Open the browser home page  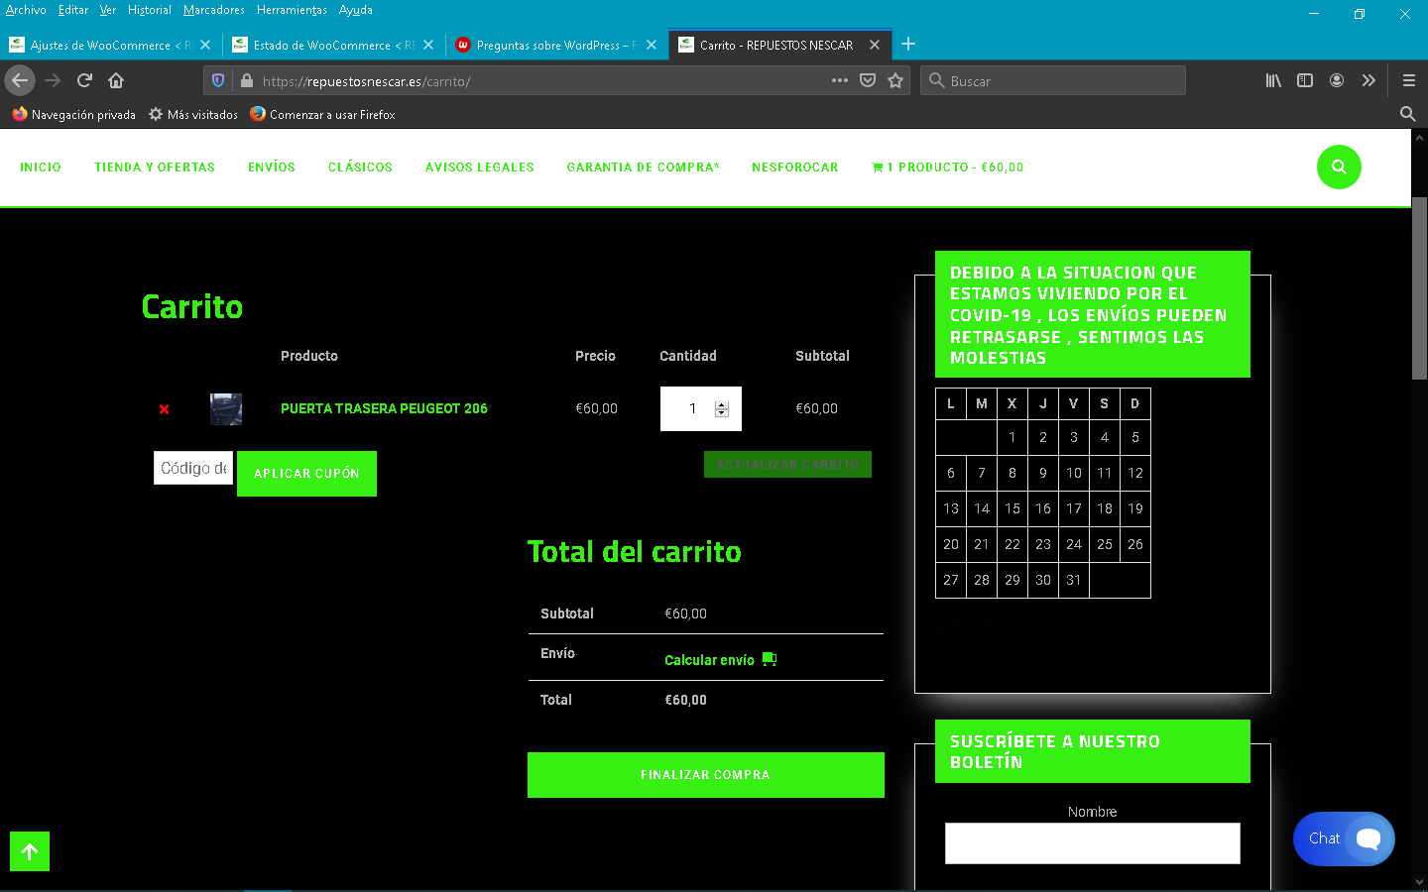(x=116, y=80)
